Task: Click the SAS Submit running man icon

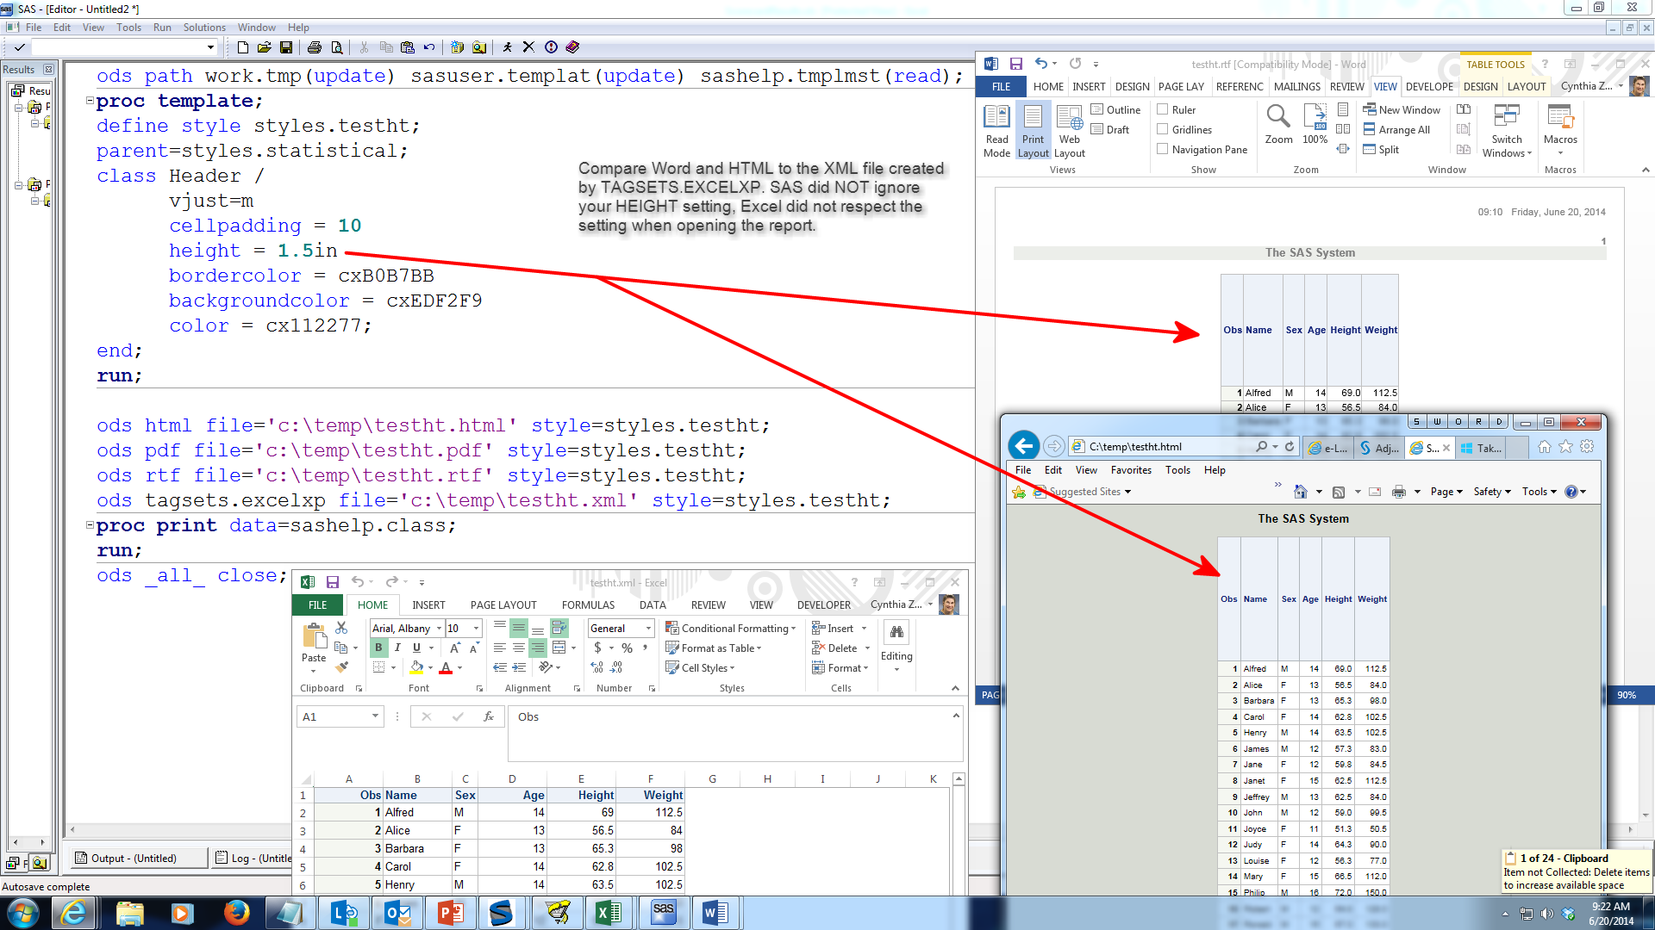Action: pos(507,47)
